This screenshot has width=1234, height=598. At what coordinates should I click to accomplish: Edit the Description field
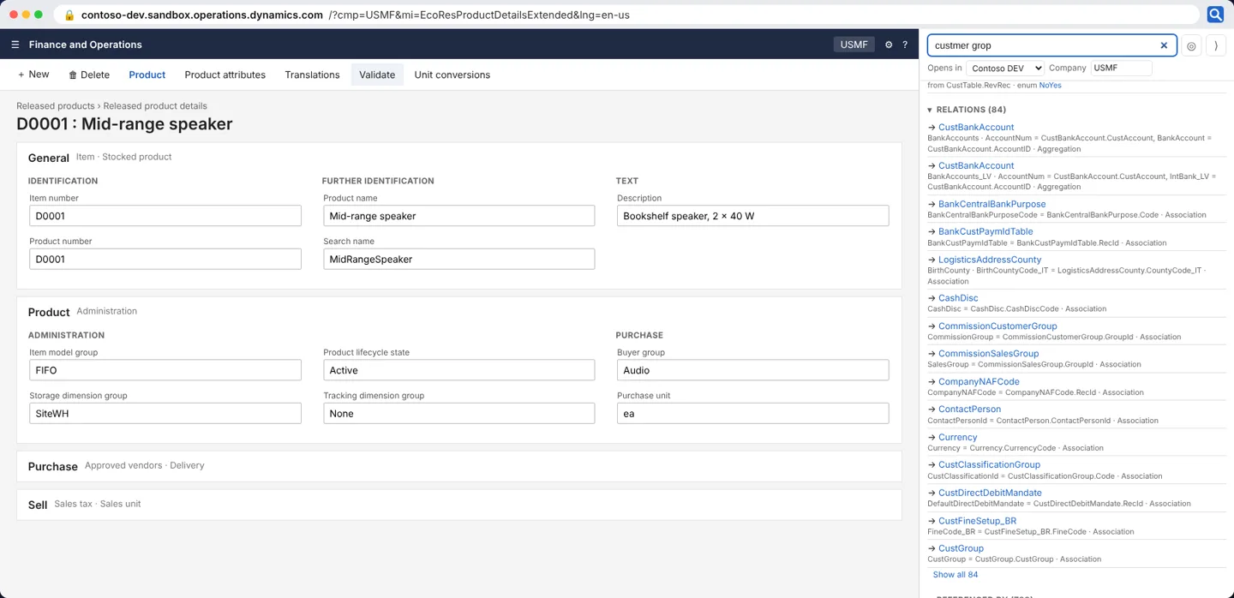pyautogui.click(x=752, y=216)
